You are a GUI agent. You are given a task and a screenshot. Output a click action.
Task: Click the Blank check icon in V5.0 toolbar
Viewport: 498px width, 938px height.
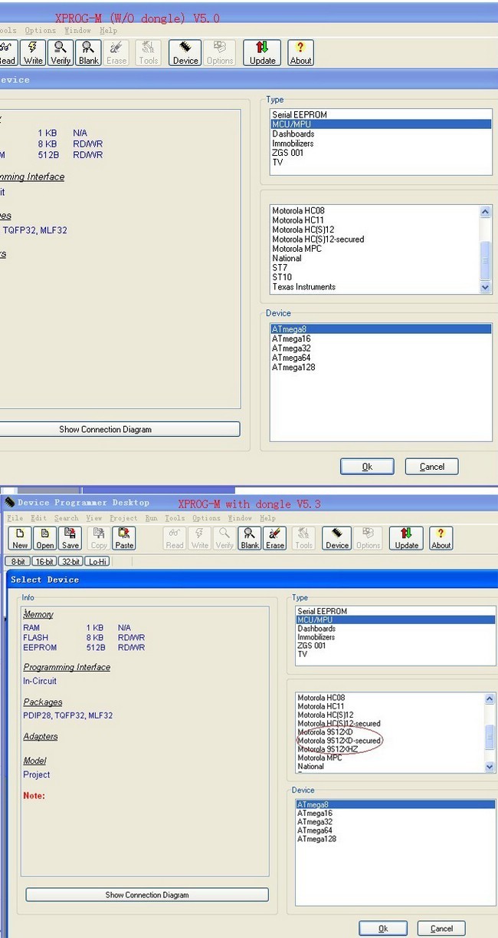pyautogui.click(x=89, y=52)
